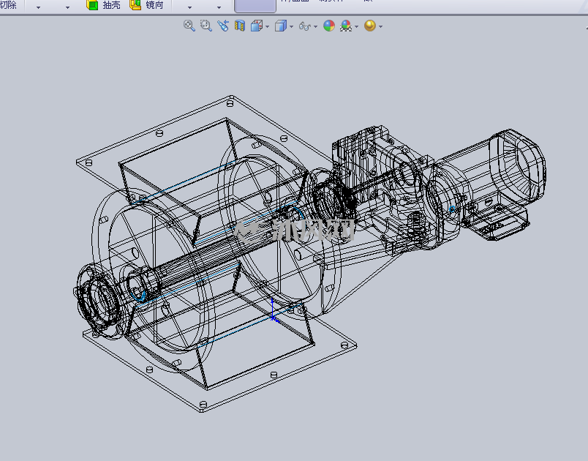The image size is (588, 461).
Task: Open the Hide/Show Items dropdown arrow
Action: (x=315, y=26)
